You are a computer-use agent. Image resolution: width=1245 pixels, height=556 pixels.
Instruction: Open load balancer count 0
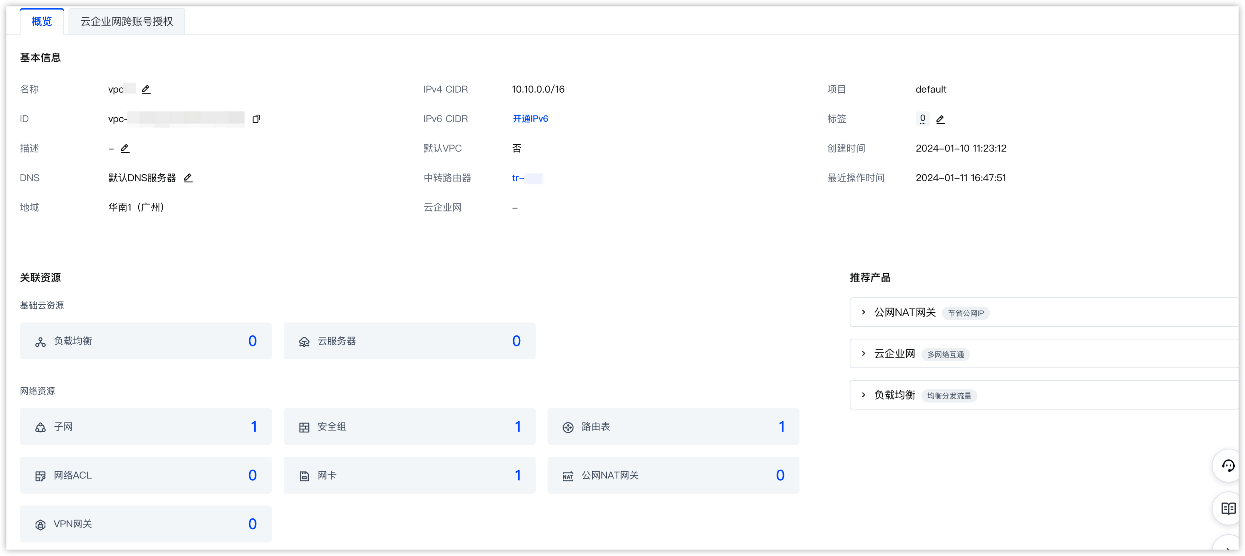coord(252,341)
